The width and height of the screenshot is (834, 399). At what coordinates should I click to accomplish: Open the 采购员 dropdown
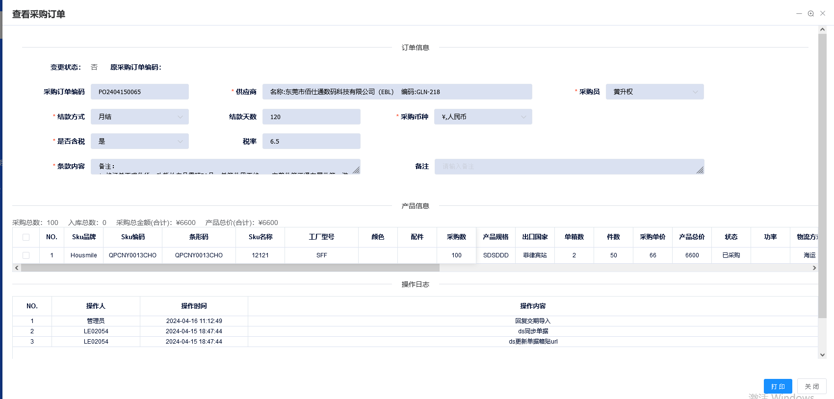(654, 92)
